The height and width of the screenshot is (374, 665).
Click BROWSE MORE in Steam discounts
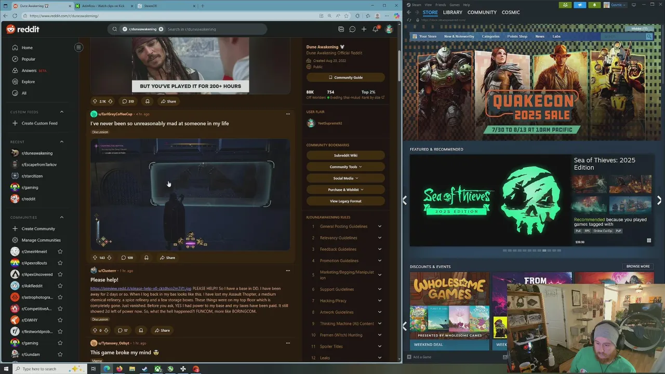638,266
